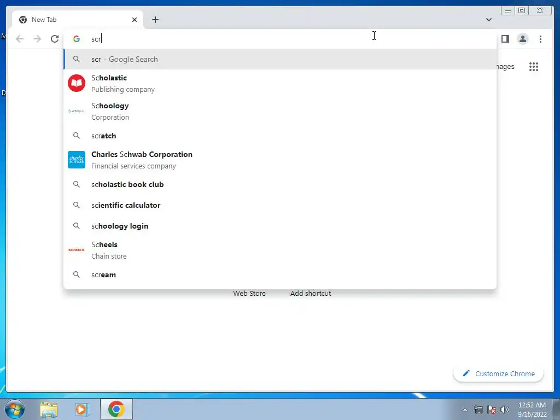Pick 'schoology login' suggestion

pos(280,226)
